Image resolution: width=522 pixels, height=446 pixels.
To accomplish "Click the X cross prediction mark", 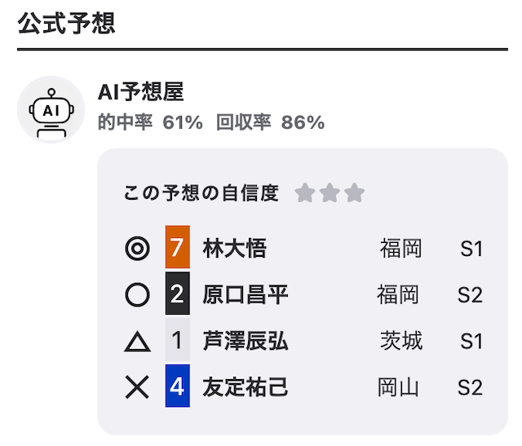I will point(137,386).
